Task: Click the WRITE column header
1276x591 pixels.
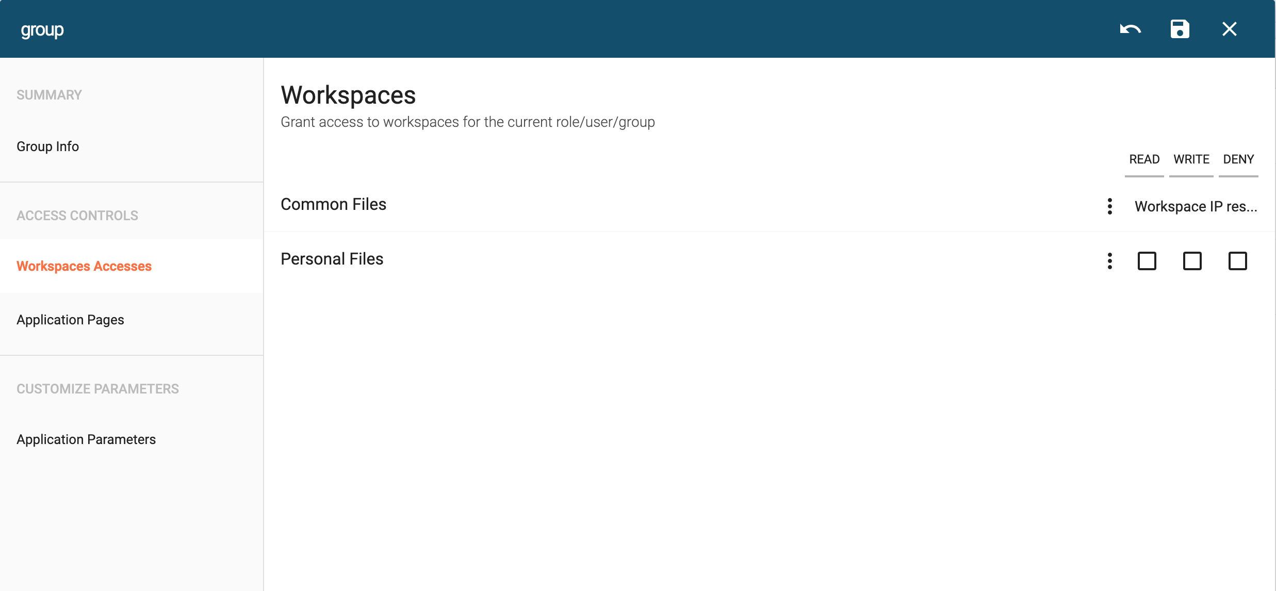Action: 1191,159
